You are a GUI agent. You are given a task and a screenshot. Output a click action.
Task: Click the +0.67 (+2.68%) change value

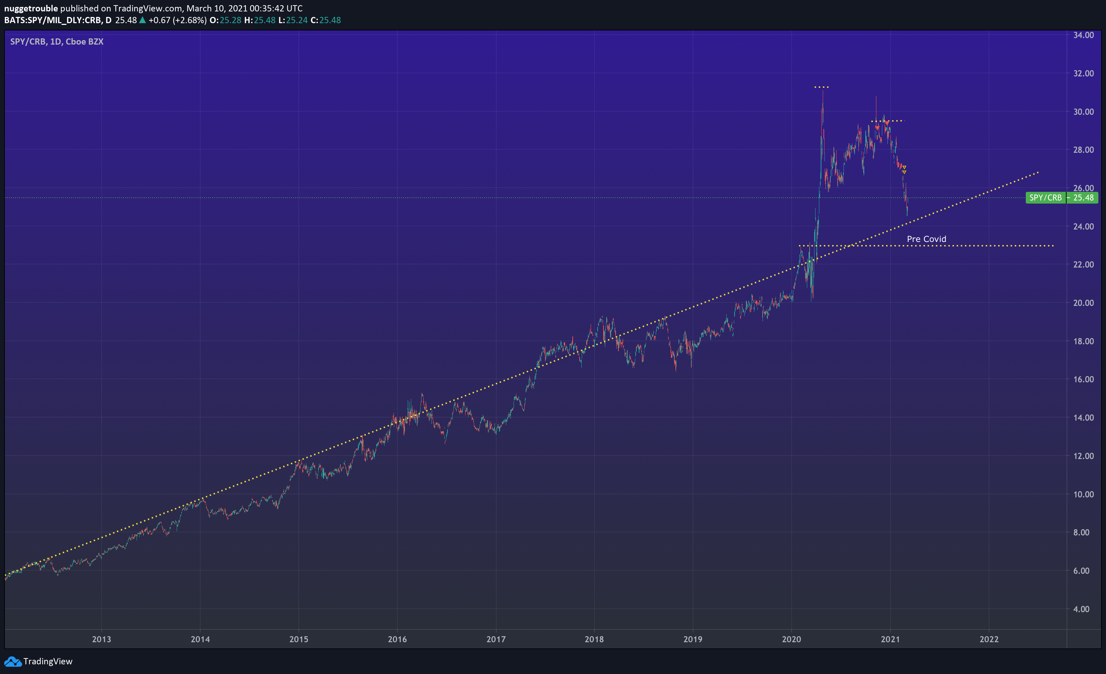(178, 20)
